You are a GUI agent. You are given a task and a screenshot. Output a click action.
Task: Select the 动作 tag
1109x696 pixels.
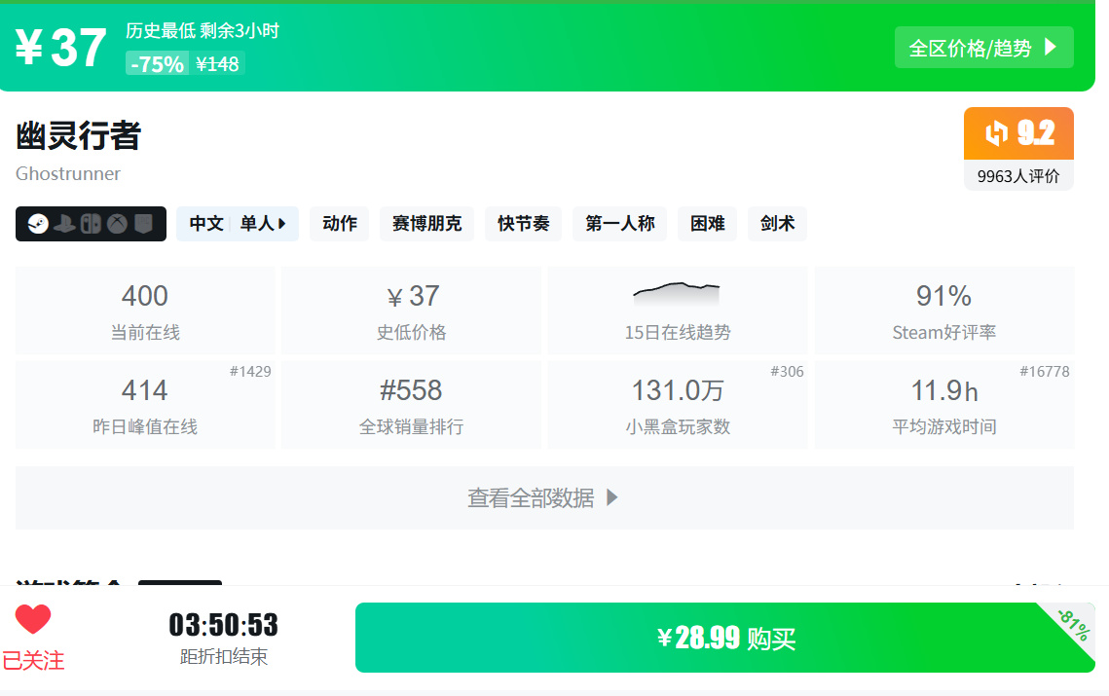(340, 224)
